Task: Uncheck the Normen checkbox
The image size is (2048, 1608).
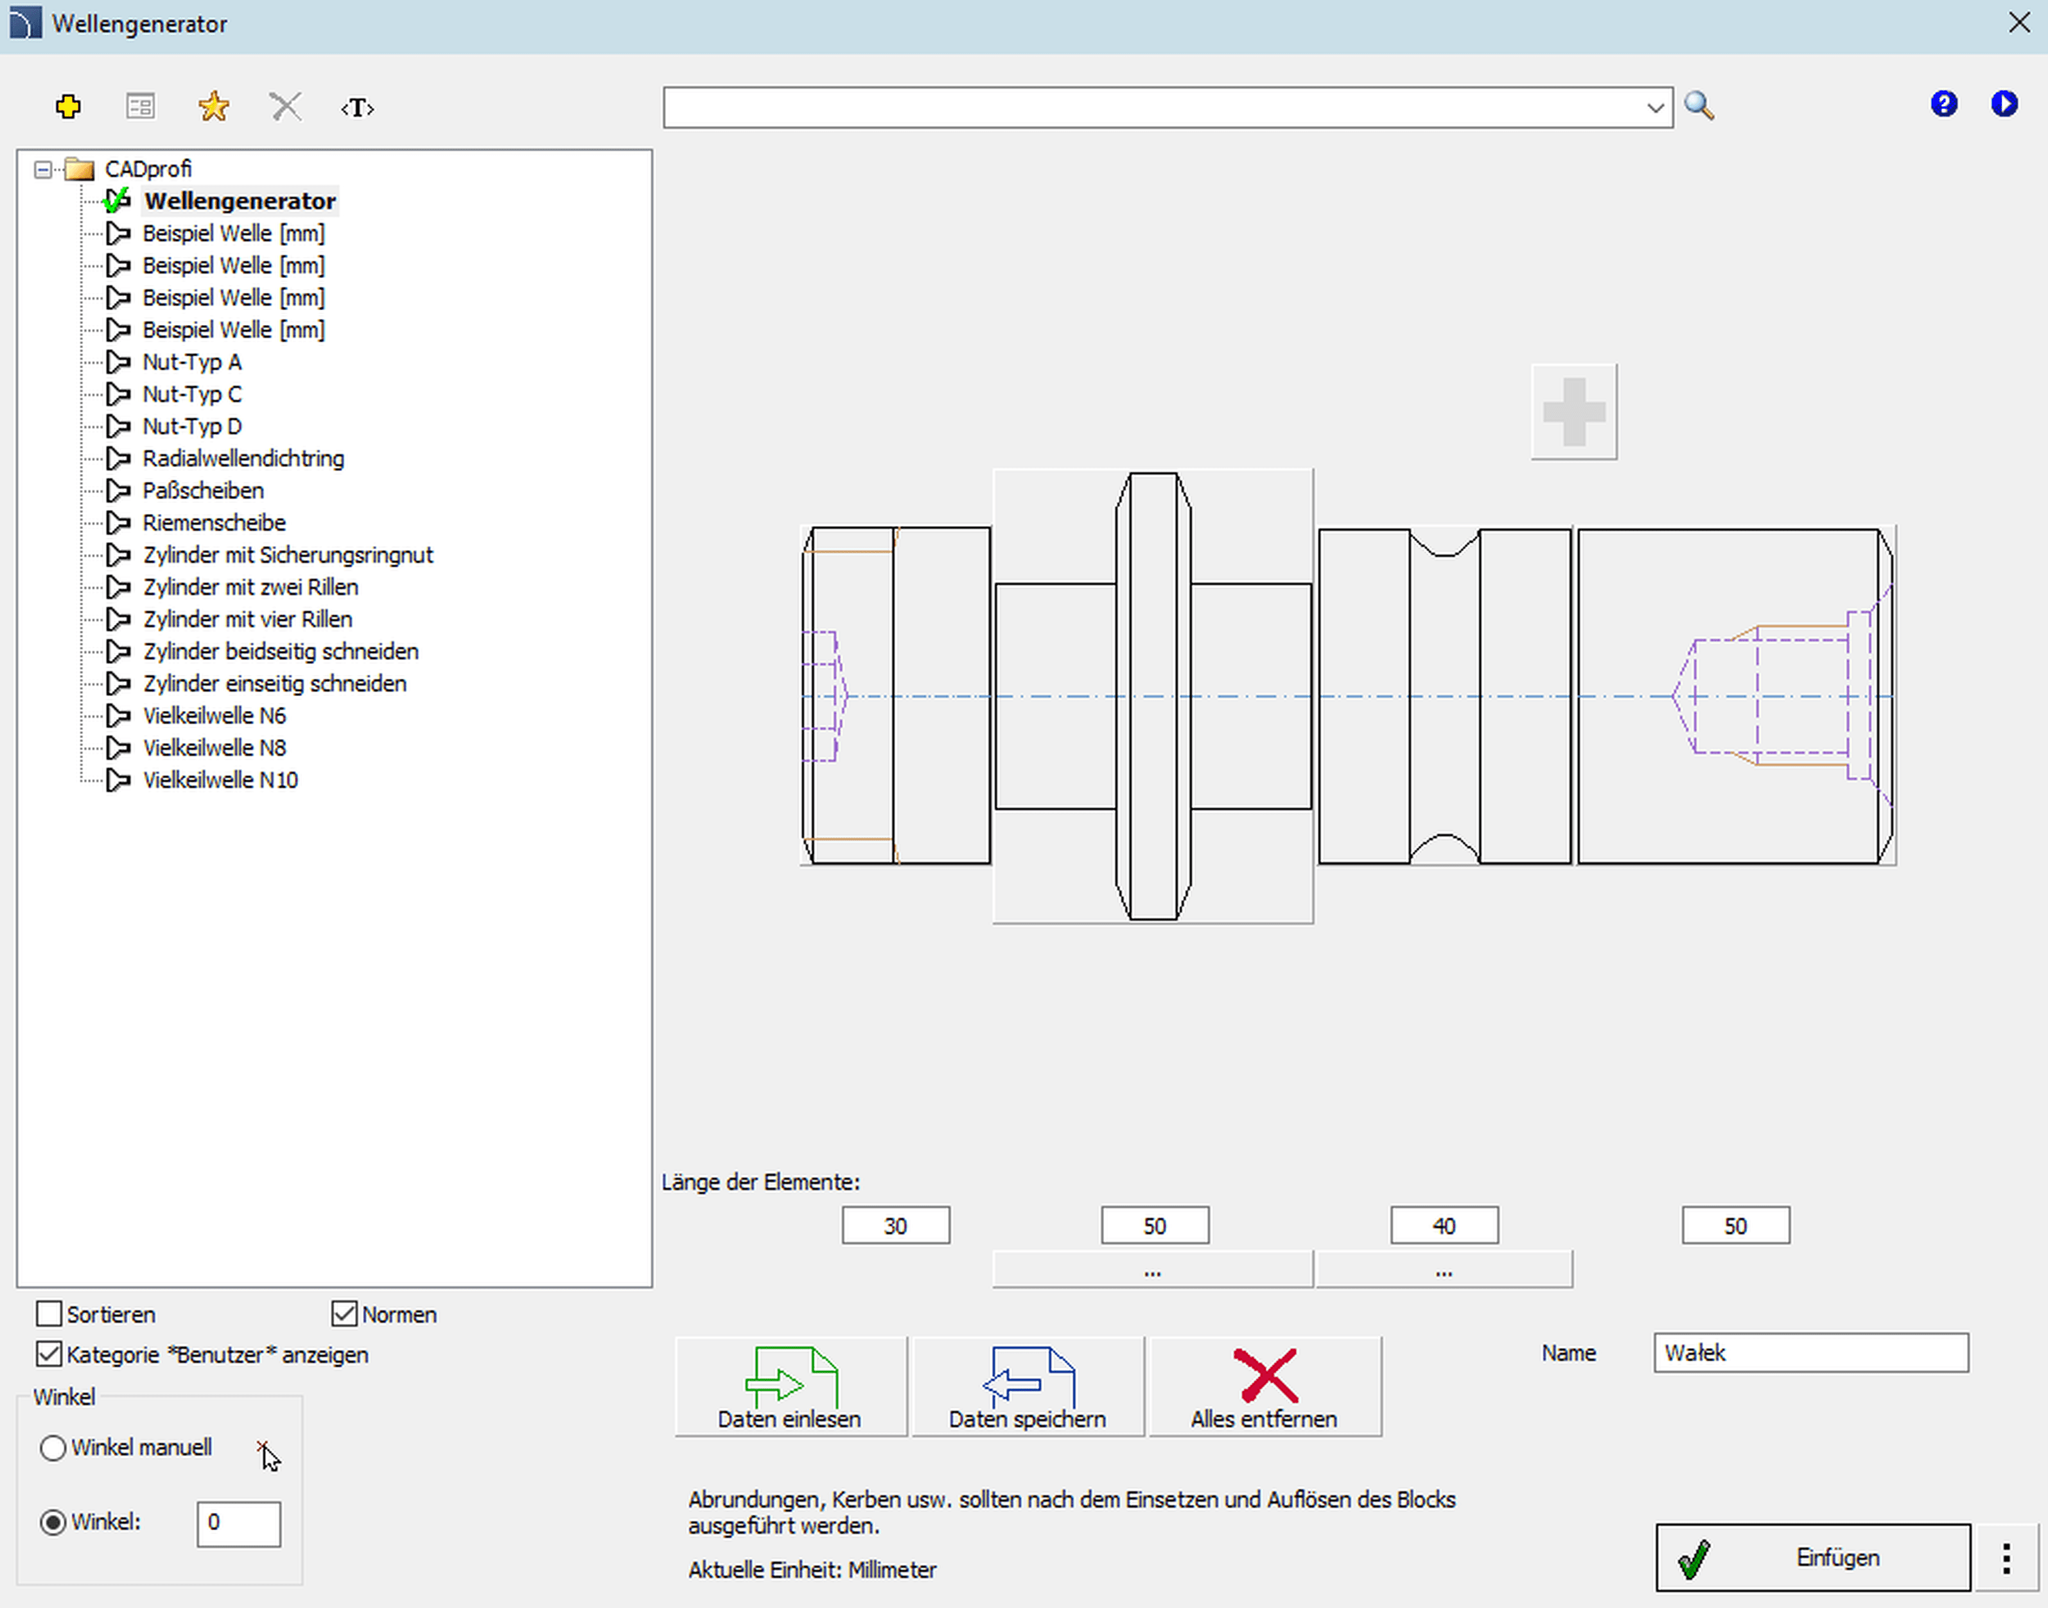Action: click(x=345, y=1315)
